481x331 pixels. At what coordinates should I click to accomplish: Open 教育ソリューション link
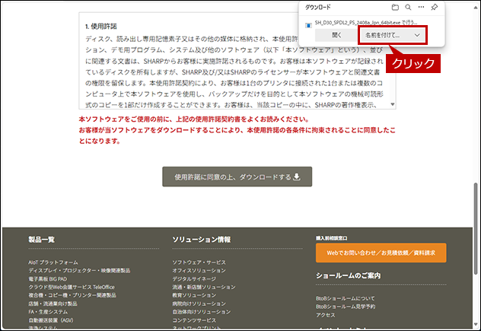point(194,295)
